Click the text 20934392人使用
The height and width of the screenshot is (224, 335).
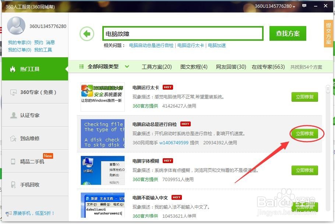[220, 142]
